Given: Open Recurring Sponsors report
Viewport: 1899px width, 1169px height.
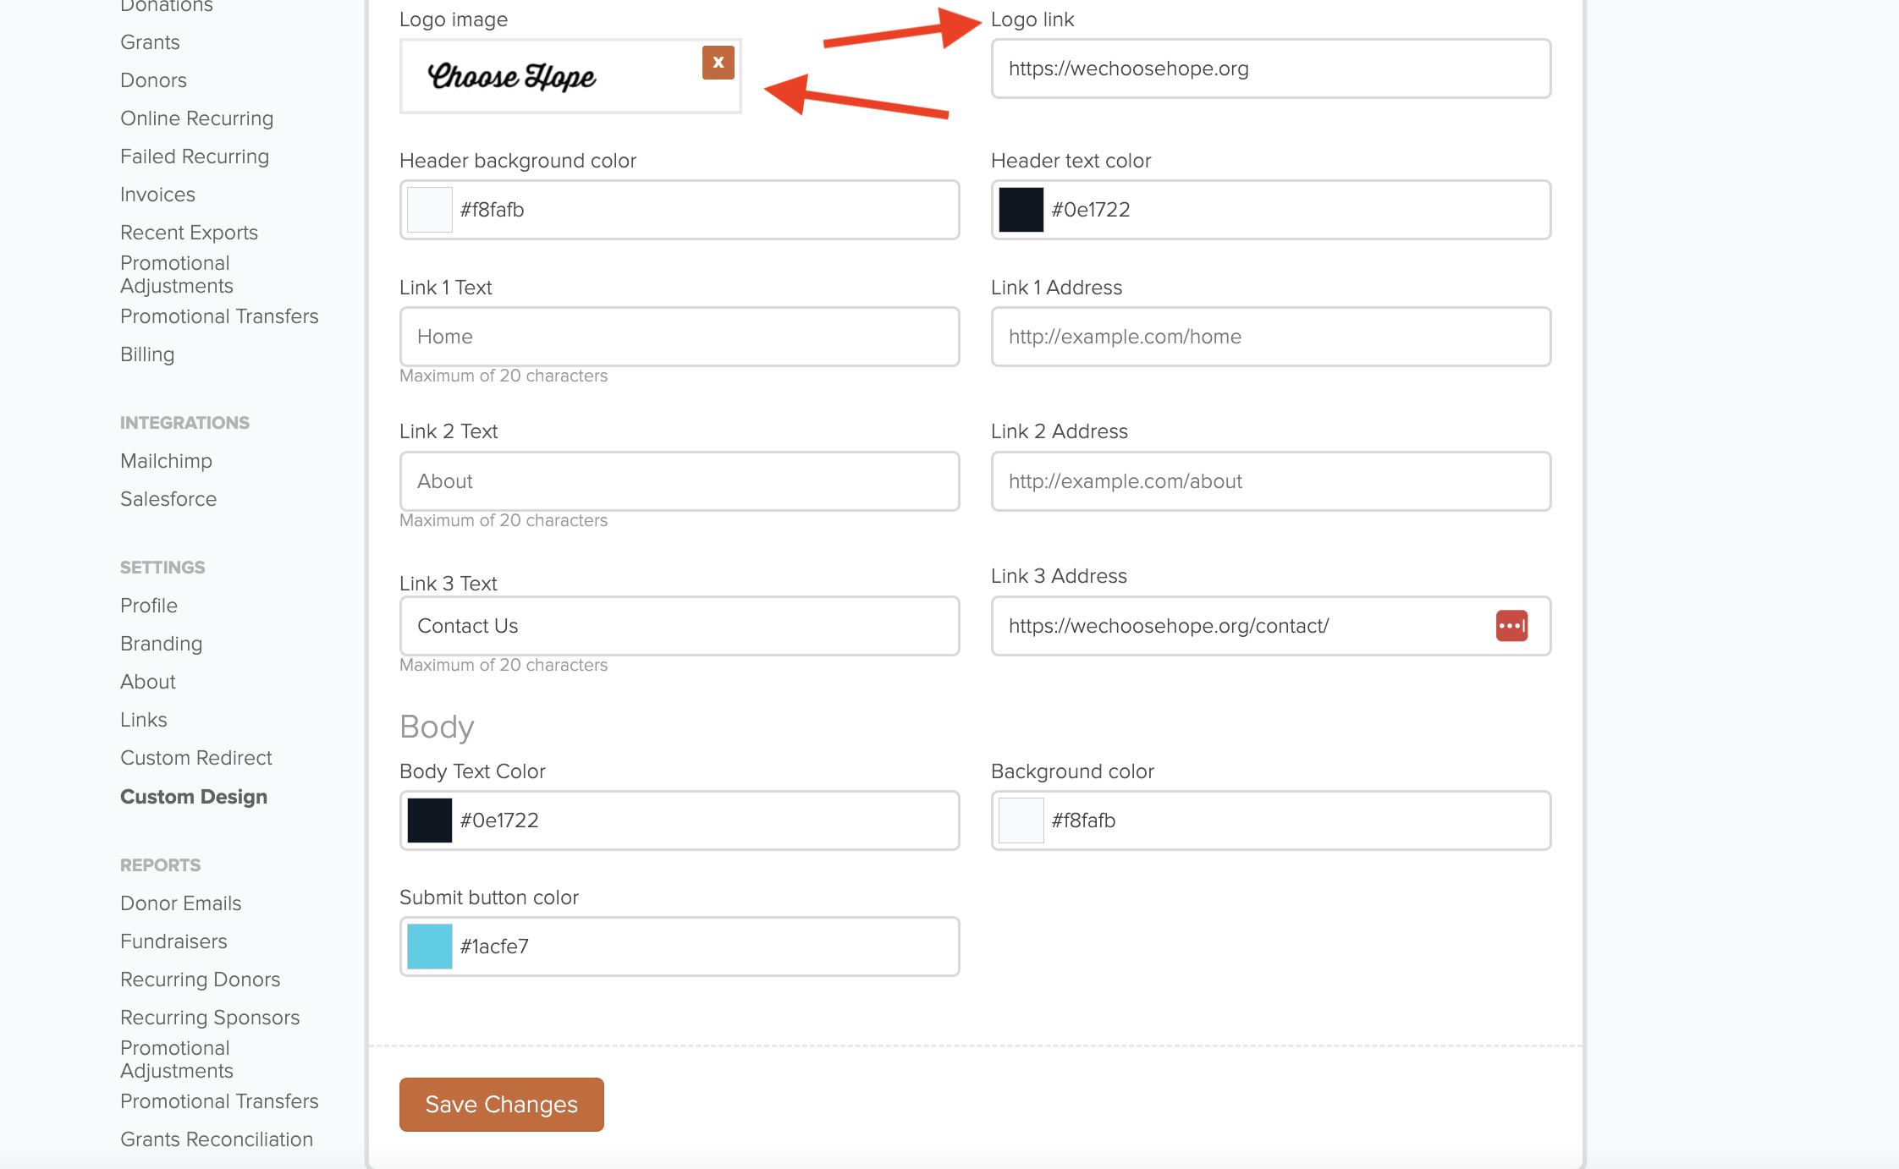Looking at the screenshot, I should pos(210,1018).
